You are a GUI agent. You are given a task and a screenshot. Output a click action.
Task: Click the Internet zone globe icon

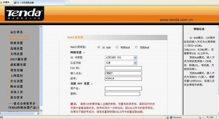coord(171,117)
